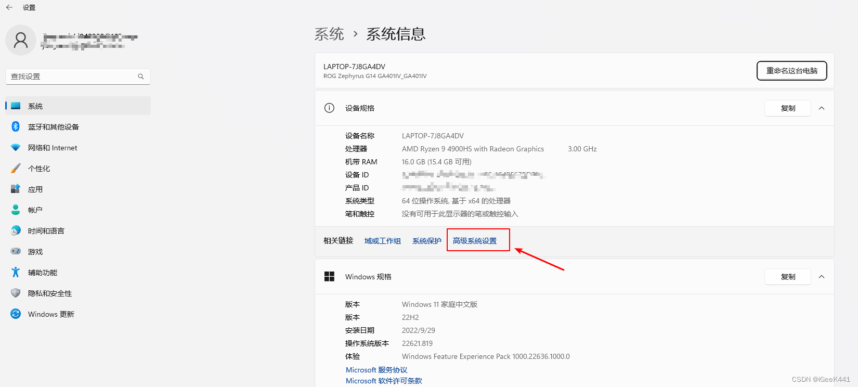858x387 pixels.
Task: Copy Windows specs with Windows 规格 复制 button
Action: (788, 277)
